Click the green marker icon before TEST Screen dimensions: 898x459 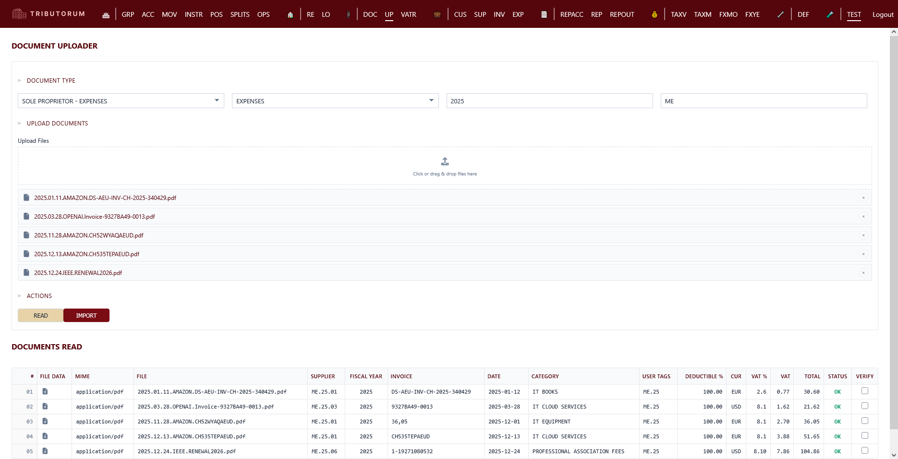[x=830, y=14]
